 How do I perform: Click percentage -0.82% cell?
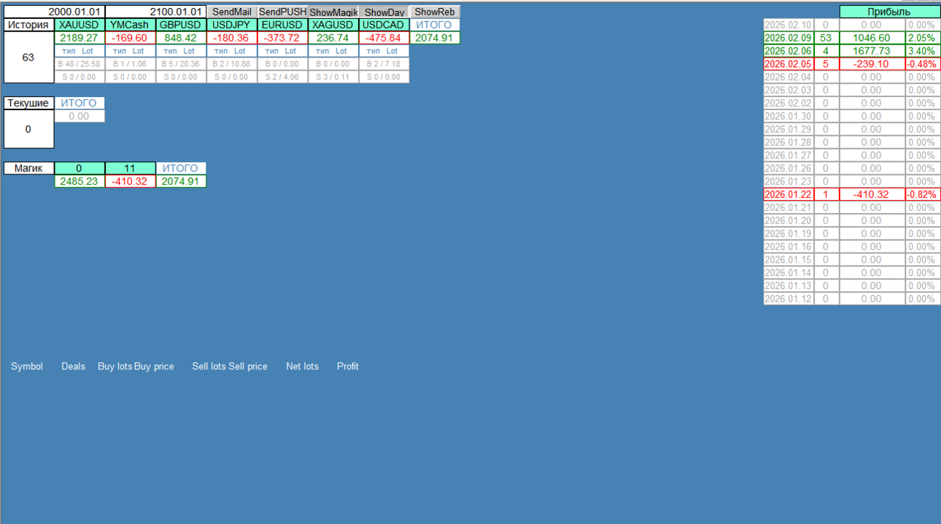[923, 194]
